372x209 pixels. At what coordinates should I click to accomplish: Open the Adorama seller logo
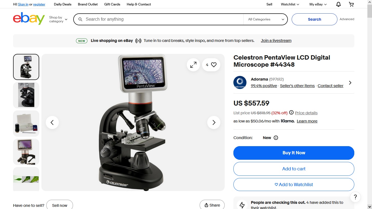coord(240,82)
